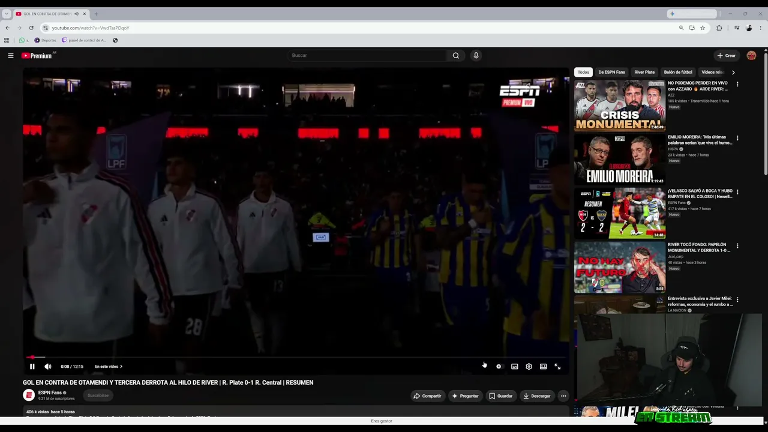
Task: Open the tab search dropdown arrow
Action: 6,14
